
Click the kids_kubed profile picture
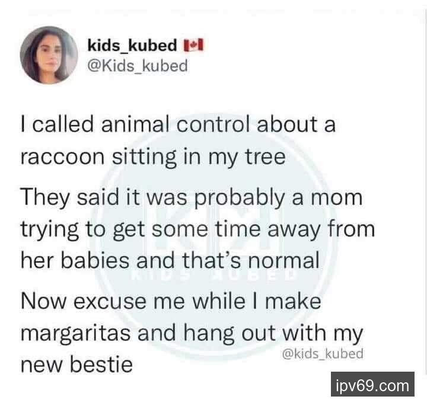48,54
